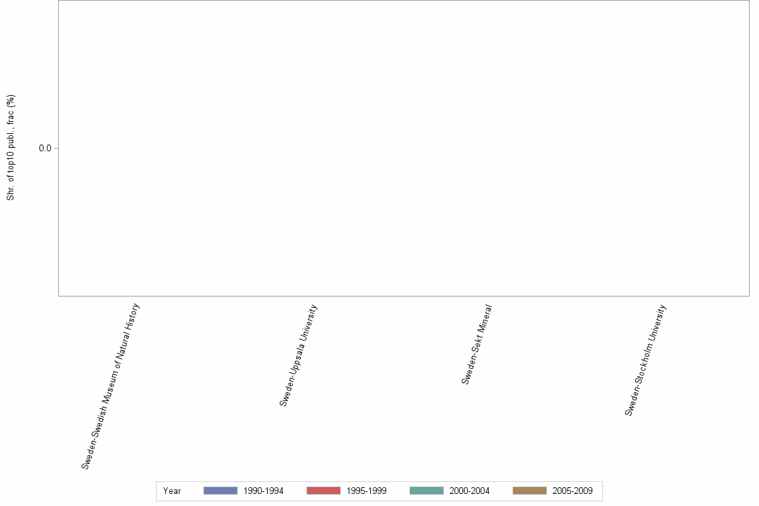Click the legend box border area
This screenshot has height=506, width=759.
157,491
